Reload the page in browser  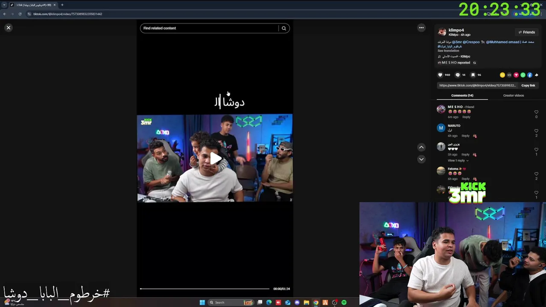coord(20,14)
